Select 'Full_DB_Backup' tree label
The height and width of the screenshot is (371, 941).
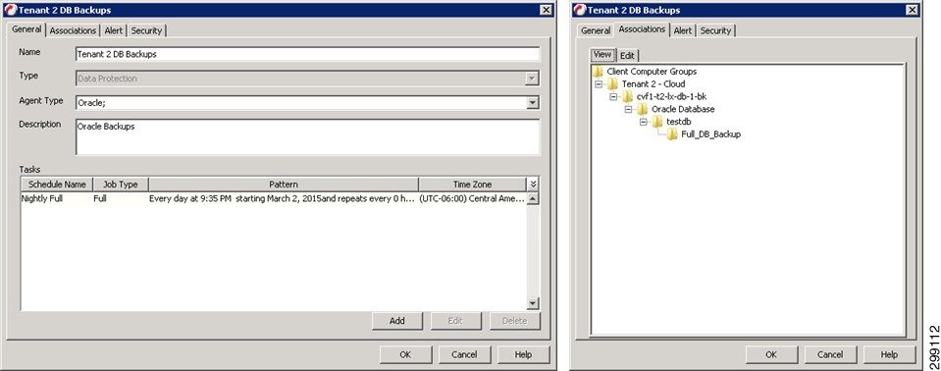click(711, 134)
